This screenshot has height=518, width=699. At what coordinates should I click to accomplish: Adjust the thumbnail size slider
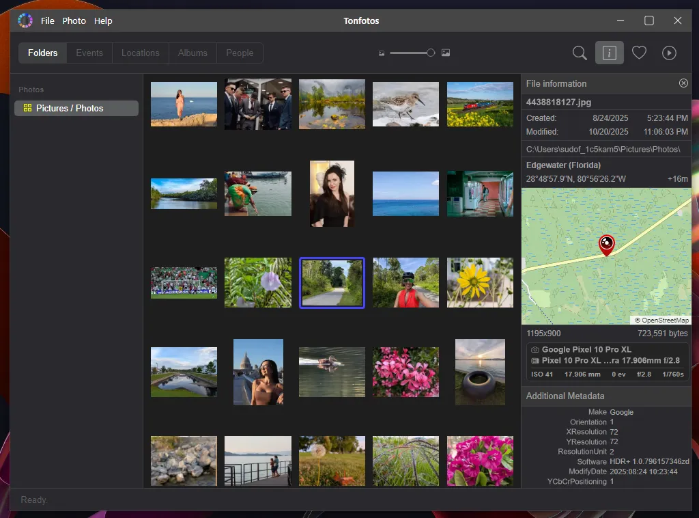pos(430,53)
